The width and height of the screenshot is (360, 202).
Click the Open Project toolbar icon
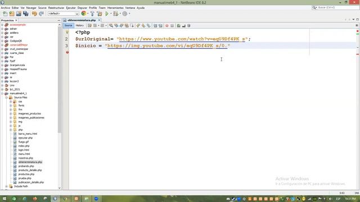pos(19,13)
